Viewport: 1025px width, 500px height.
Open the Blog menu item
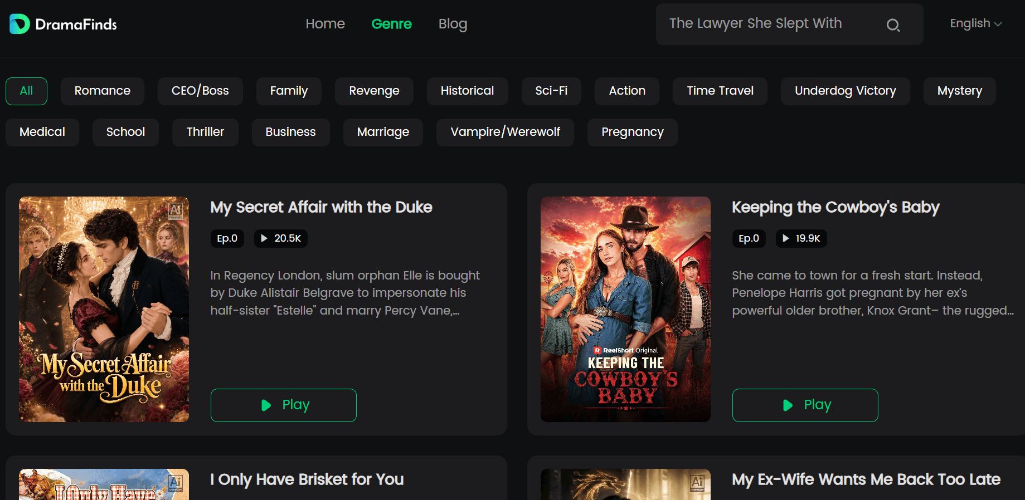(x=453, y=24)
